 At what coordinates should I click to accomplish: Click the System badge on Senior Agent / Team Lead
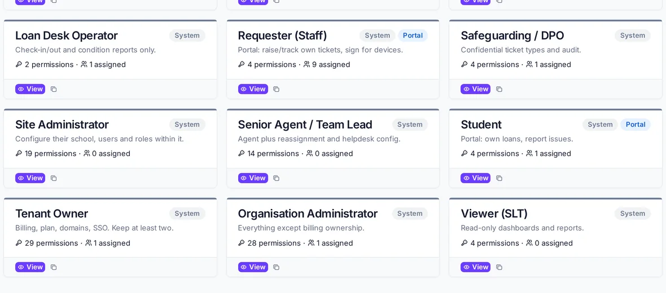[410, 125]
